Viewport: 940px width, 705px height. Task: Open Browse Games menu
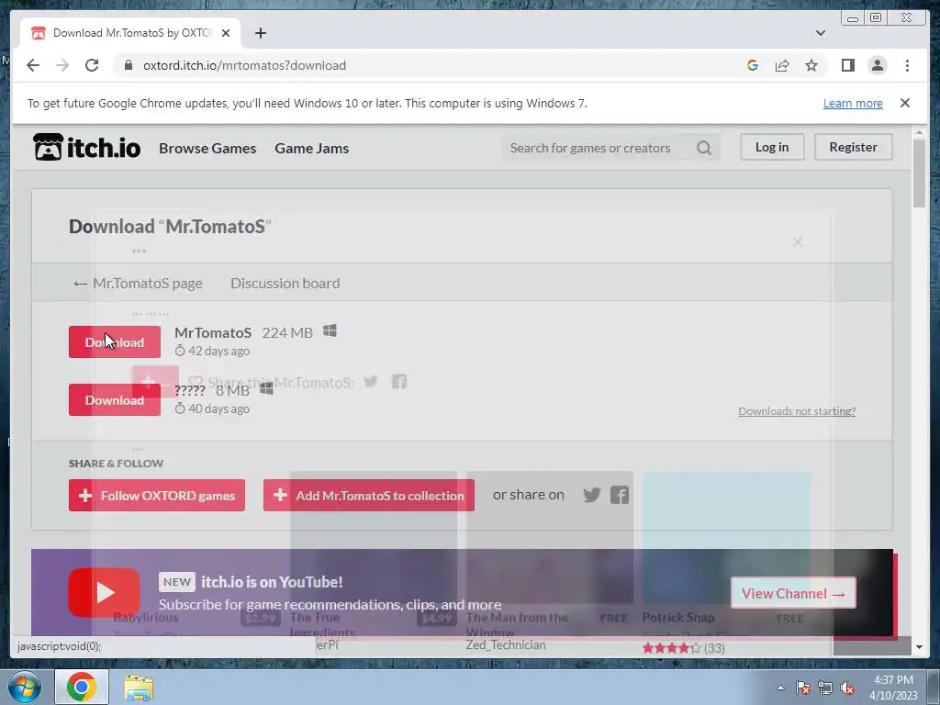(207, 148)
